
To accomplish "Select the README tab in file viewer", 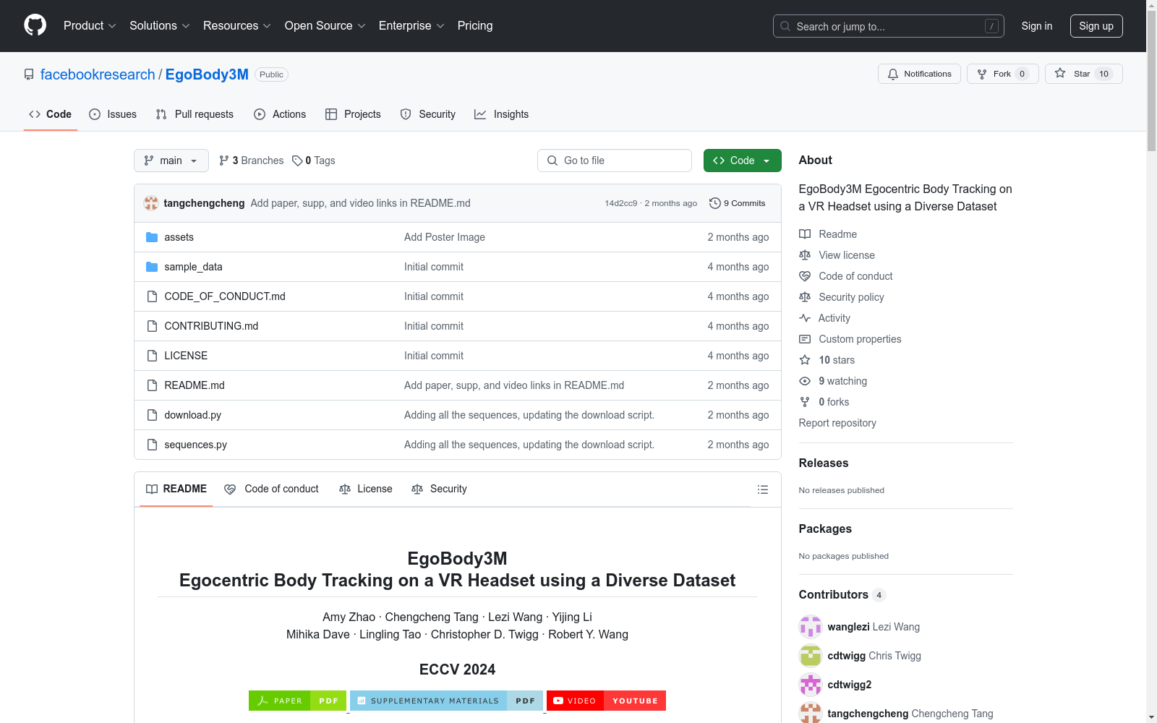I will click(x=176, y=489).
